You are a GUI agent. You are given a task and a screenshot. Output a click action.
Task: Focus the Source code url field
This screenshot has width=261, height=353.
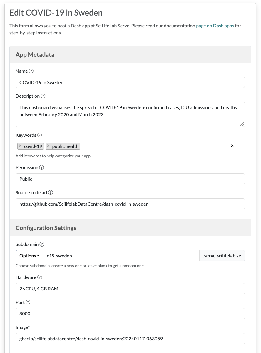tap(130, 204)
